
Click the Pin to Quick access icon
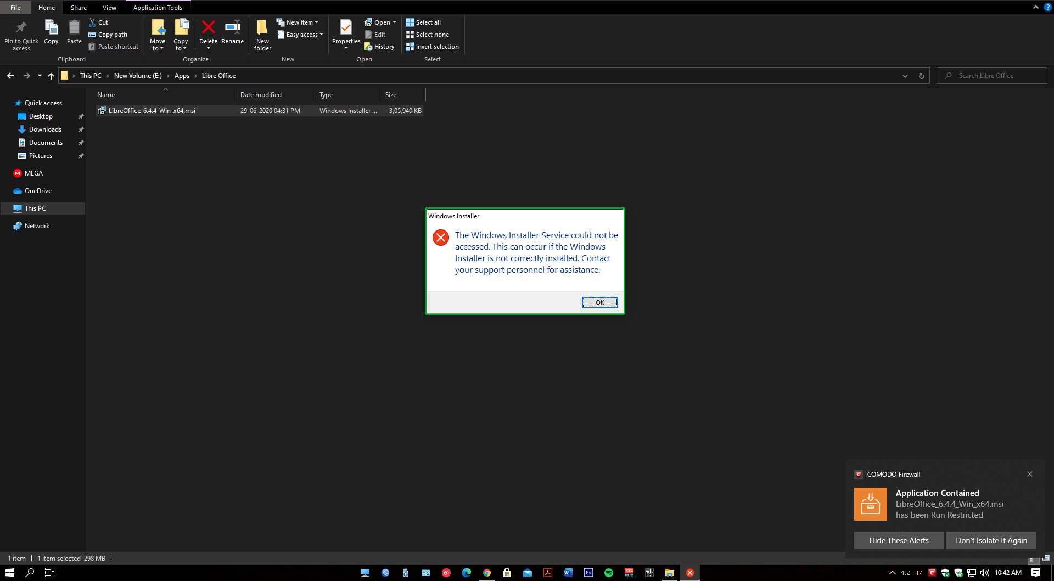[x=21, y=27]
